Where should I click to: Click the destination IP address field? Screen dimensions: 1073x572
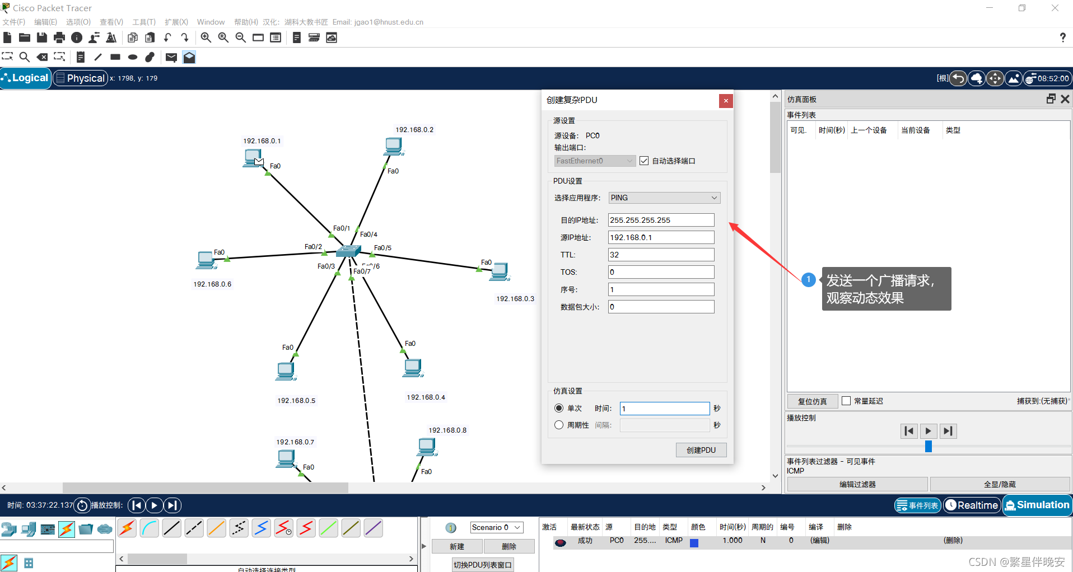click(661, 220)
